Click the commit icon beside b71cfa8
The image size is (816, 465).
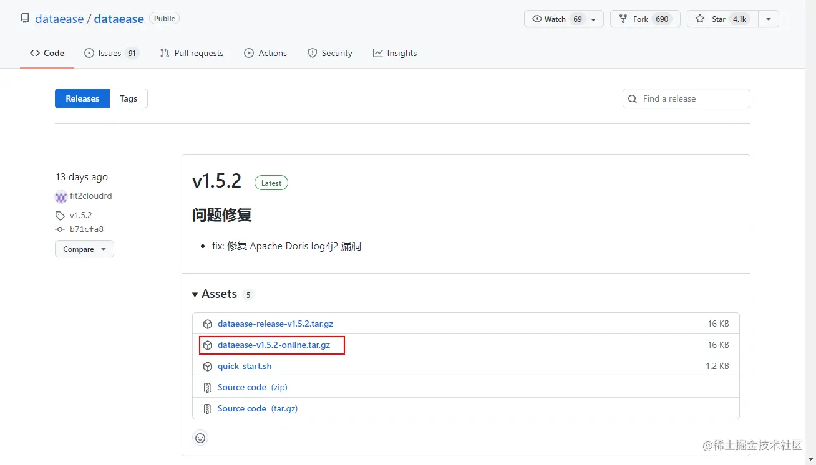60,229
